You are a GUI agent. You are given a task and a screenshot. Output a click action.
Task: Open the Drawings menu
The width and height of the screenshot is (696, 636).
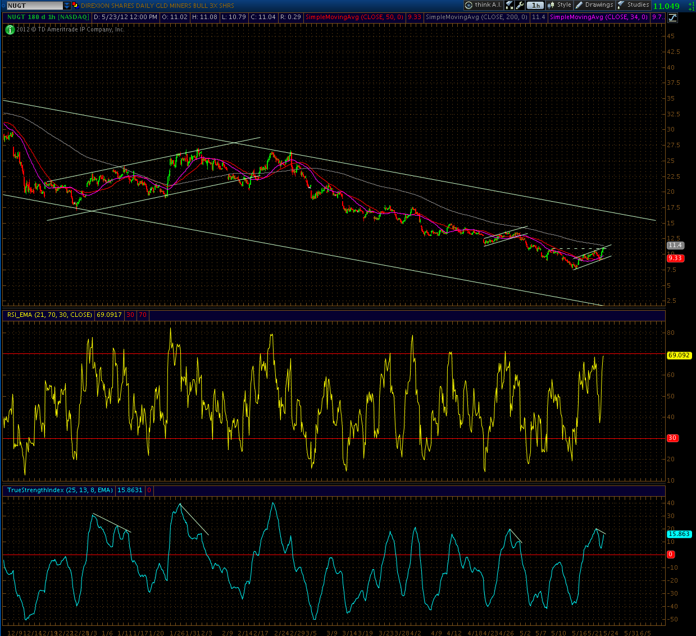594,5
